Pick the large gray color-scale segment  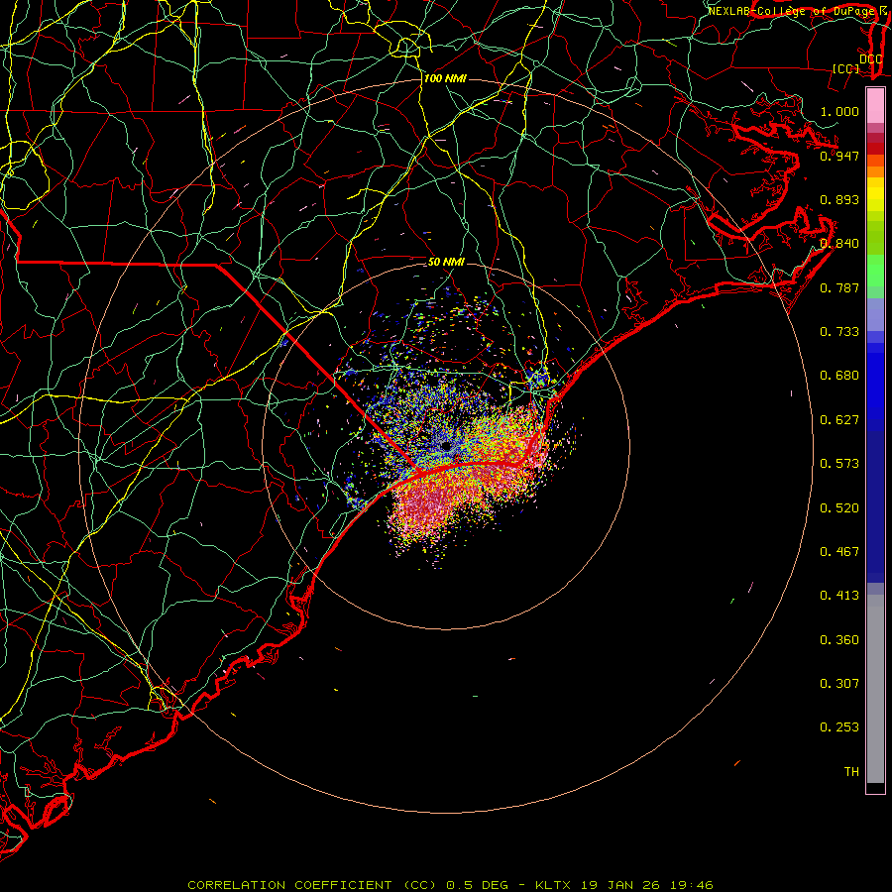(x=875, y=689)
